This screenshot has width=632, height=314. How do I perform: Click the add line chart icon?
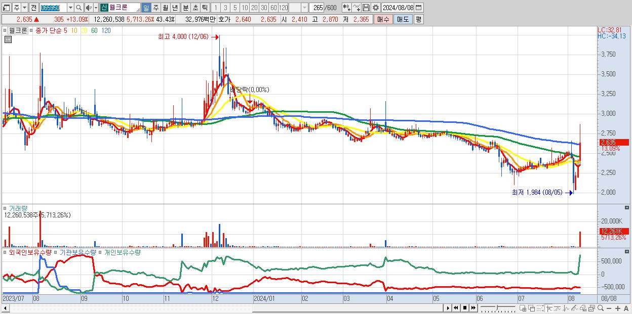point(357,8)
